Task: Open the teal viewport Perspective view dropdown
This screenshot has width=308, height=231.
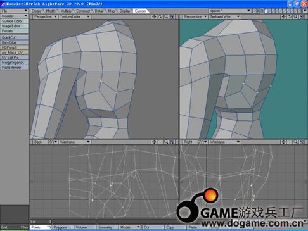Action: pos(195,16)
